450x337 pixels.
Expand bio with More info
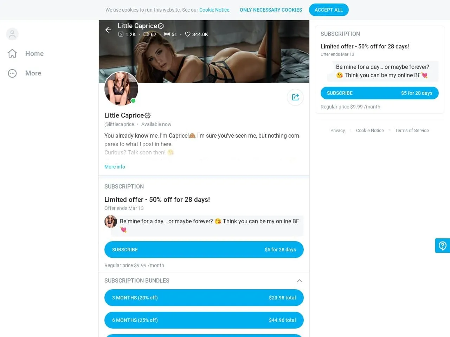(x=115, y=167)
